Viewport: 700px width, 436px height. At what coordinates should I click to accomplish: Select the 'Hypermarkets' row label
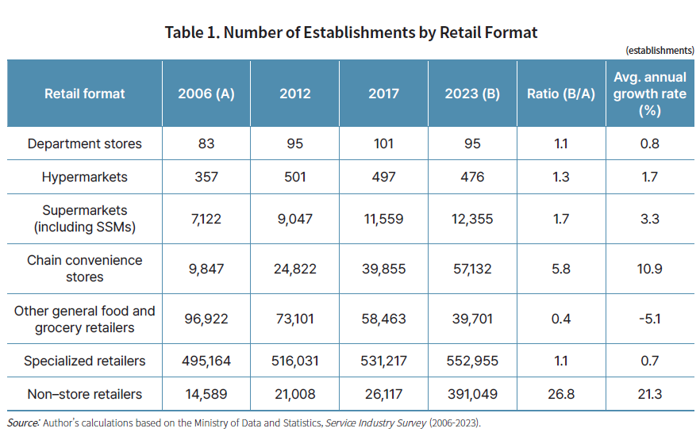[84, 177]
